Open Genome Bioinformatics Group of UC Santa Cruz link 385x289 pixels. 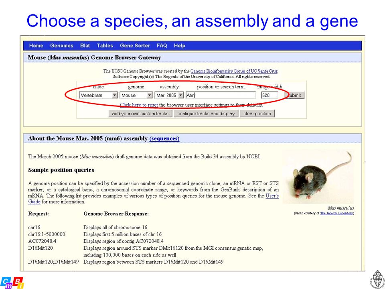pos(234,71)
